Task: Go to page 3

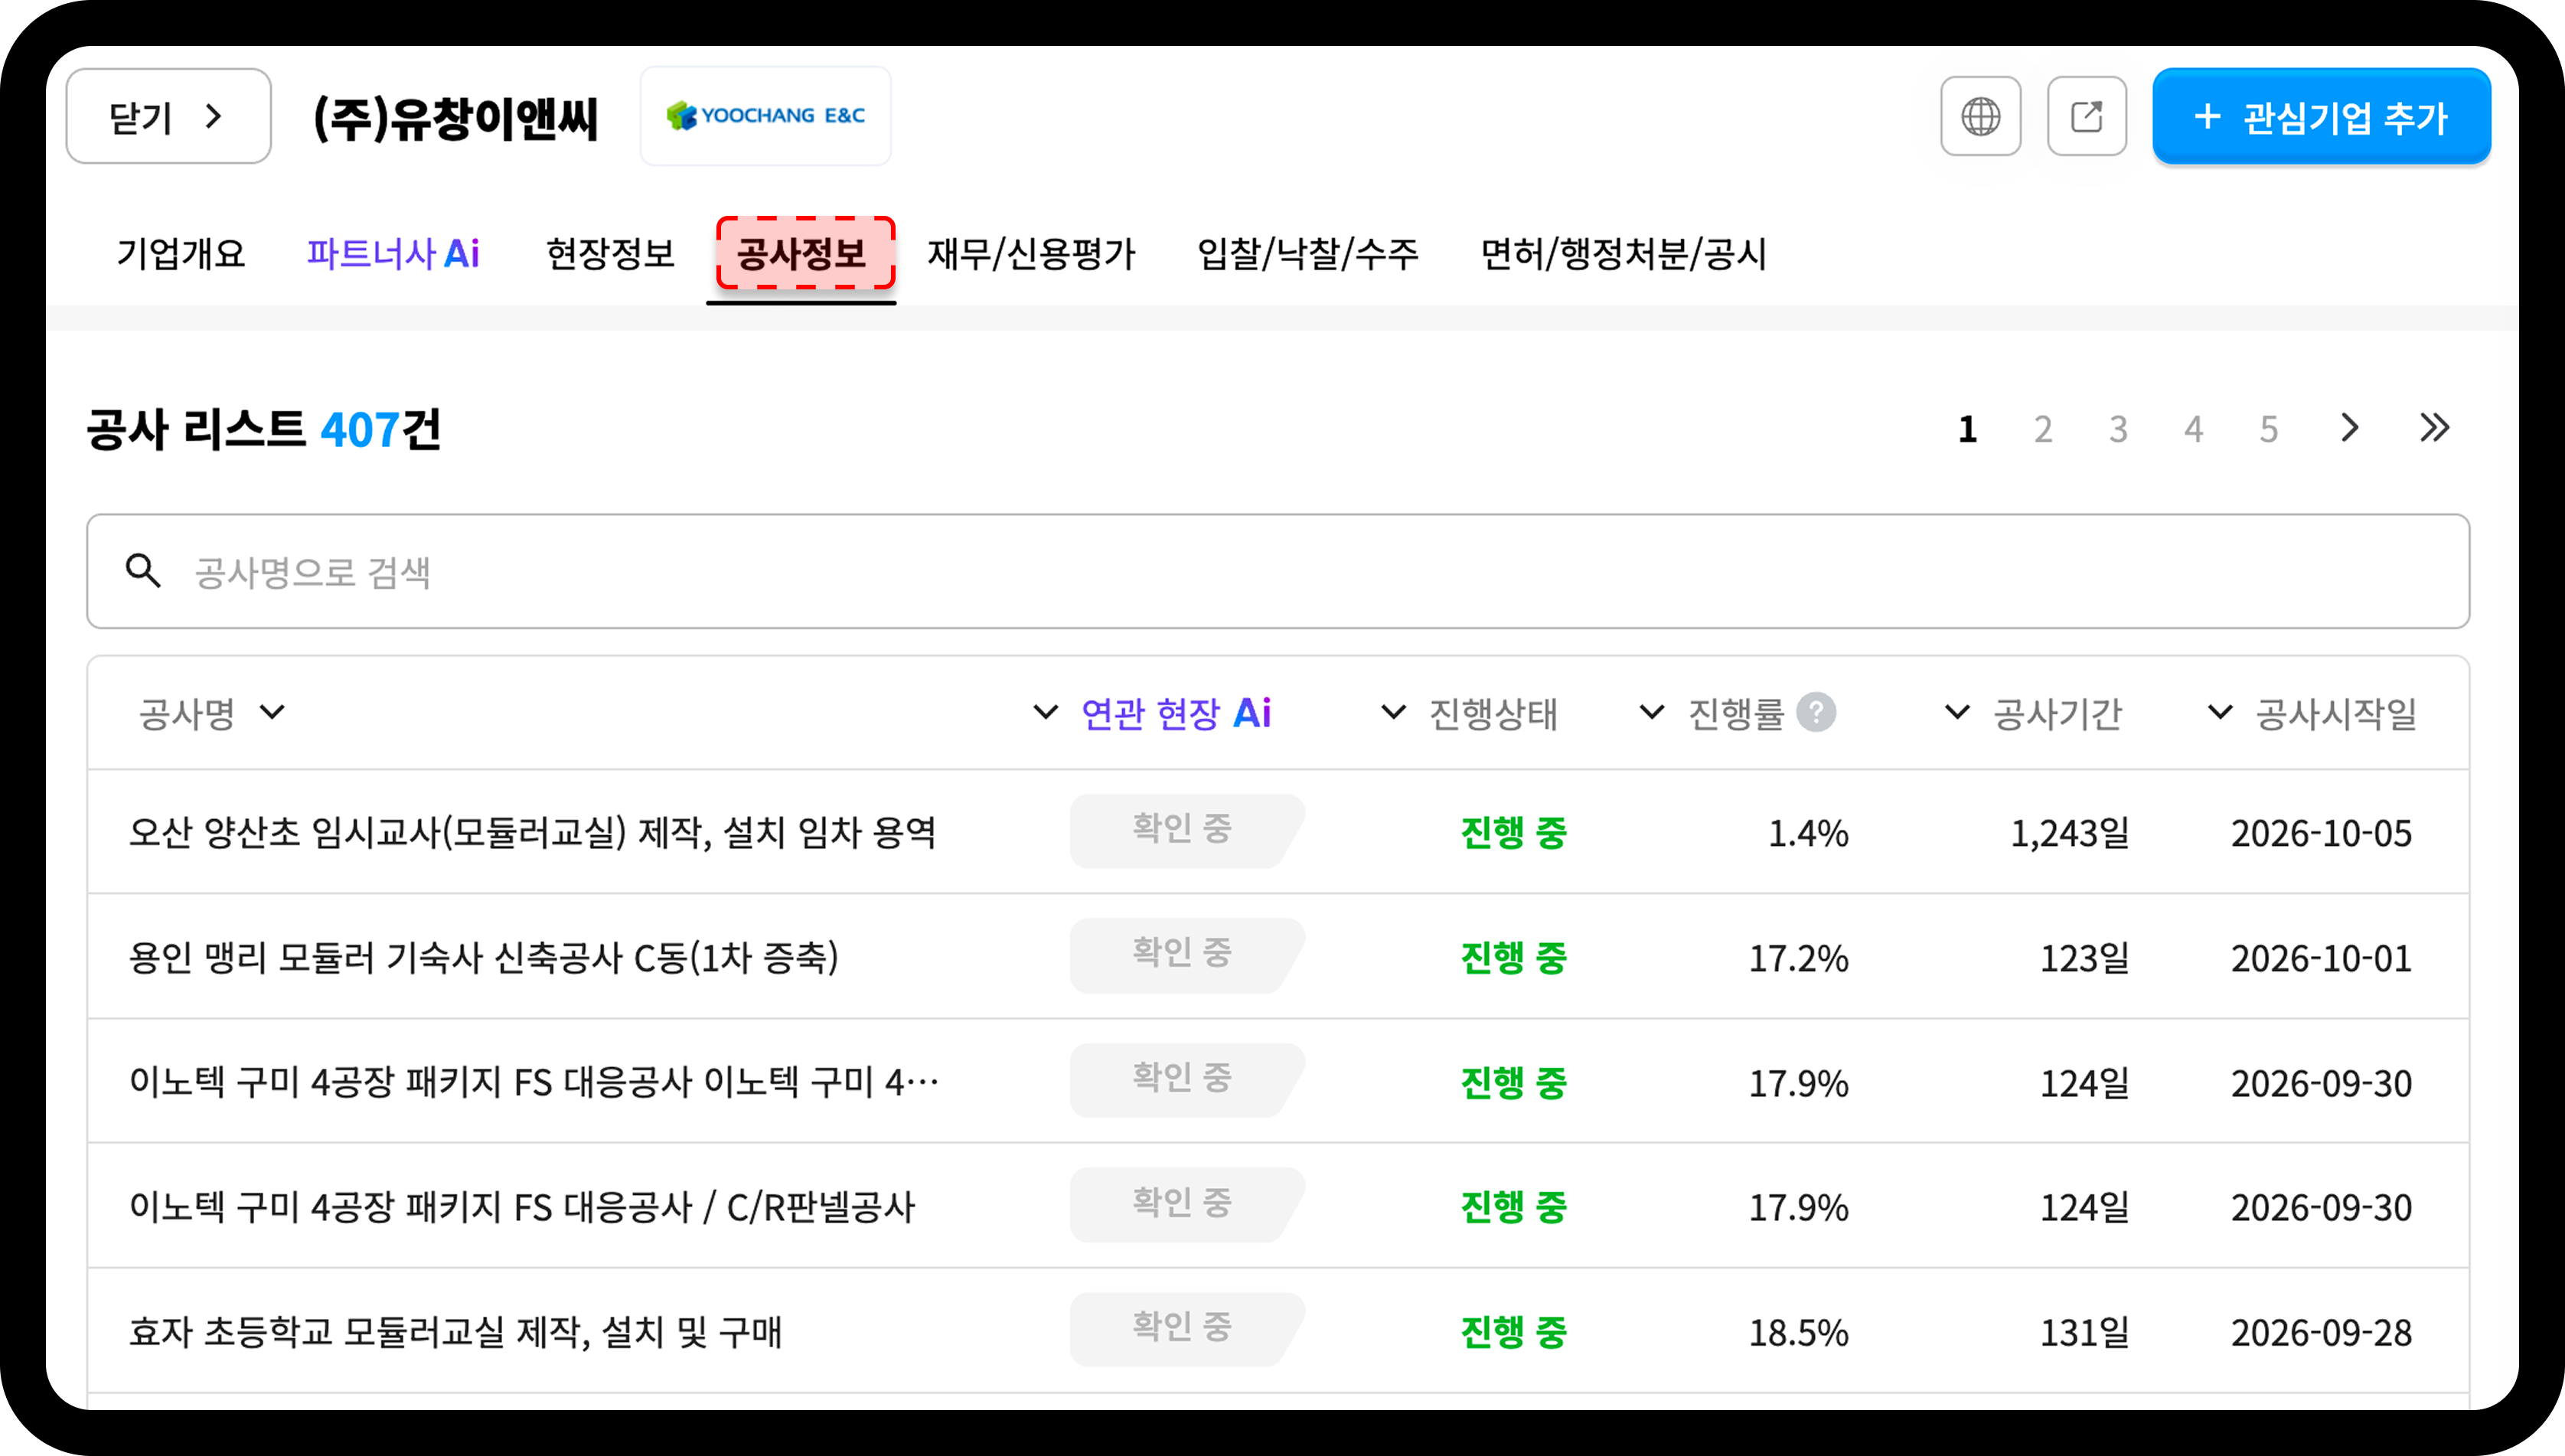Action: tap(2118, 429)
